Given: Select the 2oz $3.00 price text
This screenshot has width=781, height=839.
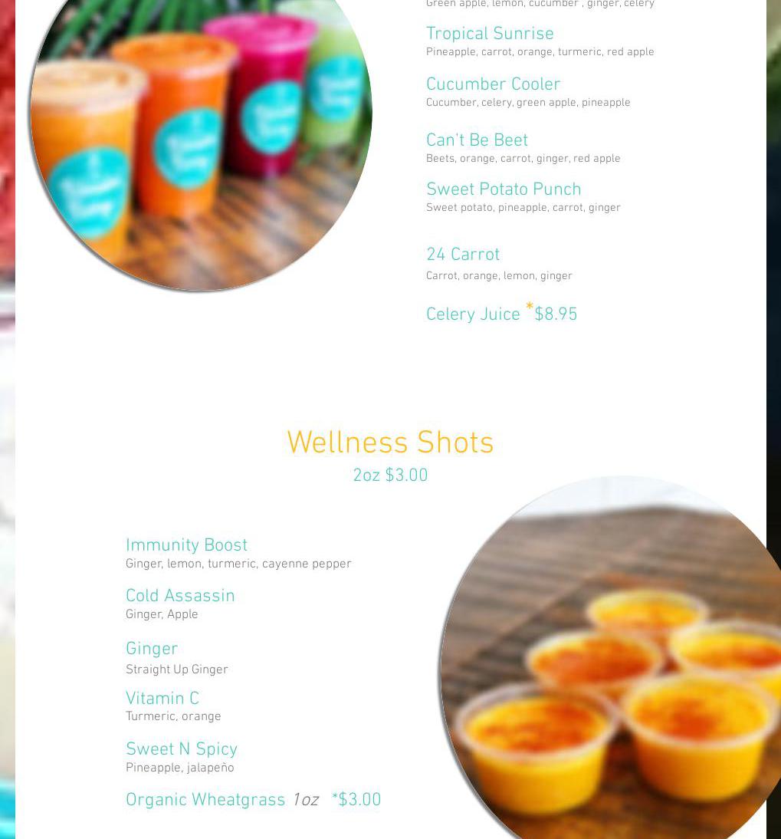Looking at the screenshot, I should [x=390, y=475].
